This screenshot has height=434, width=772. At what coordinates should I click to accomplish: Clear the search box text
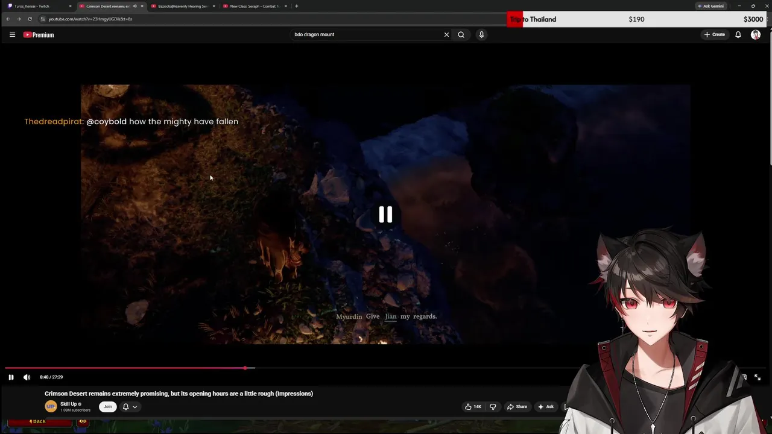446,34
